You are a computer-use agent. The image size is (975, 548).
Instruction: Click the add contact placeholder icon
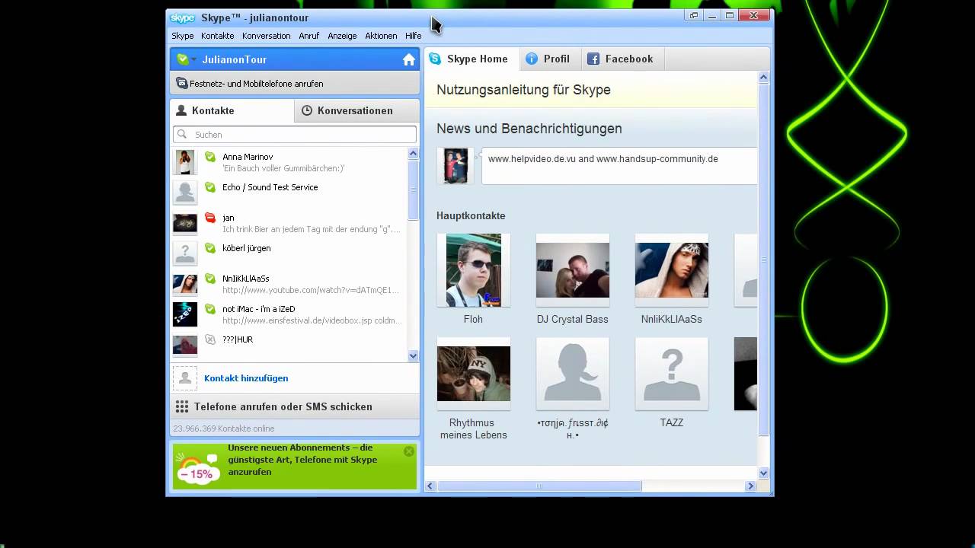pyautogui.click(x=185, y=378)
